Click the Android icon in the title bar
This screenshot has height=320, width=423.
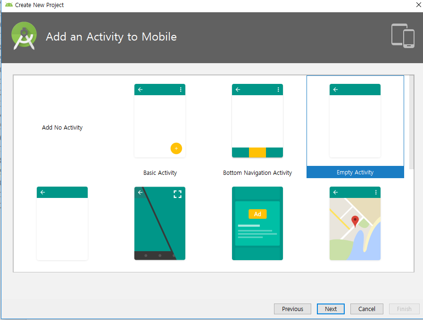(9, 5)
